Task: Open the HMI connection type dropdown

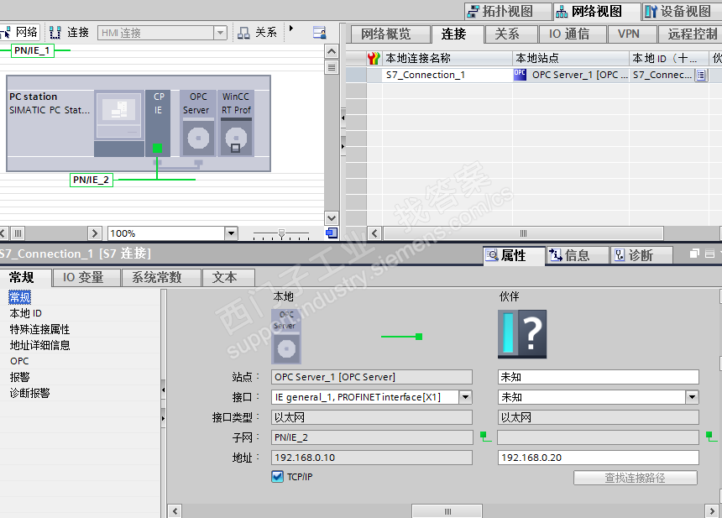Action: tap(221, 33)
